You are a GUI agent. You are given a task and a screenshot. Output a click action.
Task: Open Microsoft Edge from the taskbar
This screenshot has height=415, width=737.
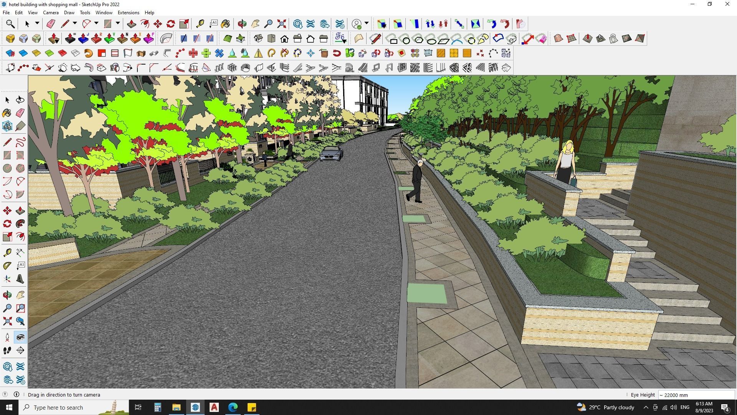[233, 407]
